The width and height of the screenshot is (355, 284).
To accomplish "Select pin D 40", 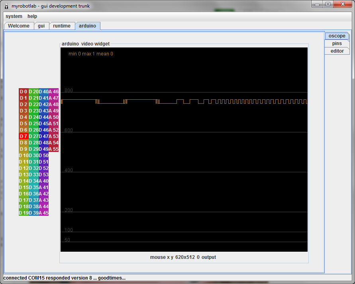I will click(43, 92).
